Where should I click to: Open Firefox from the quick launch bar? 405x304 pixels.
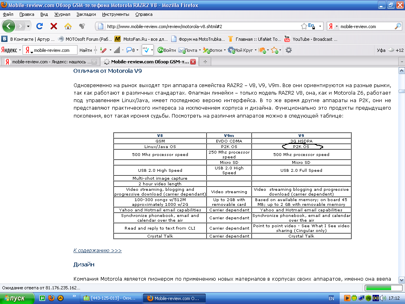51,298
